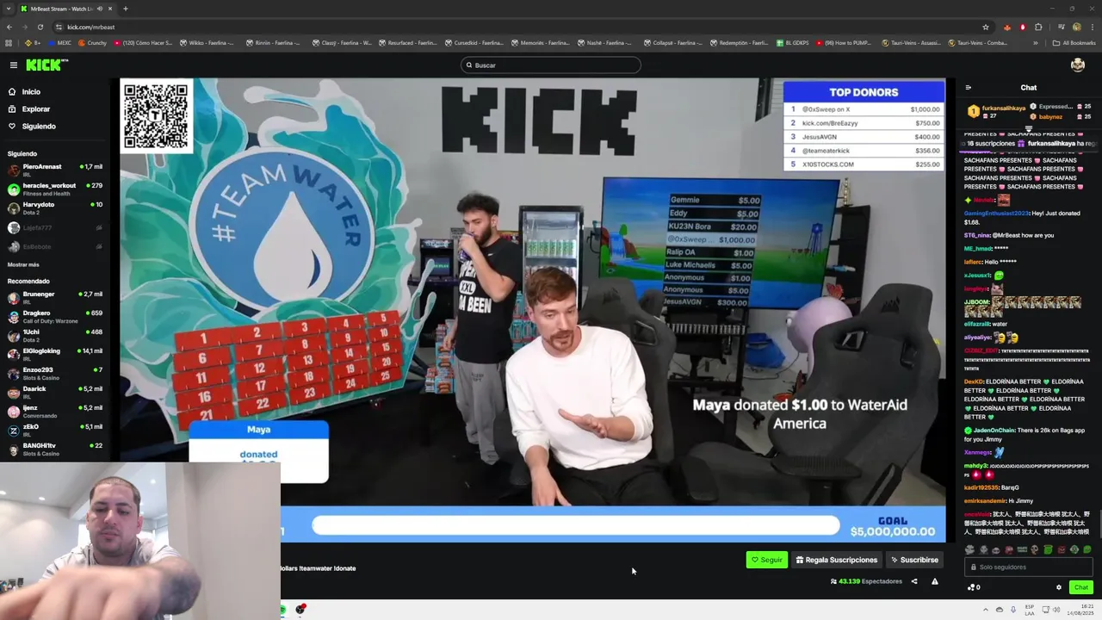The height and width of the screenshot is (620, 1102).
Task: Click the JadenOnChain username in chat
Action: click(x=993, y=431)
